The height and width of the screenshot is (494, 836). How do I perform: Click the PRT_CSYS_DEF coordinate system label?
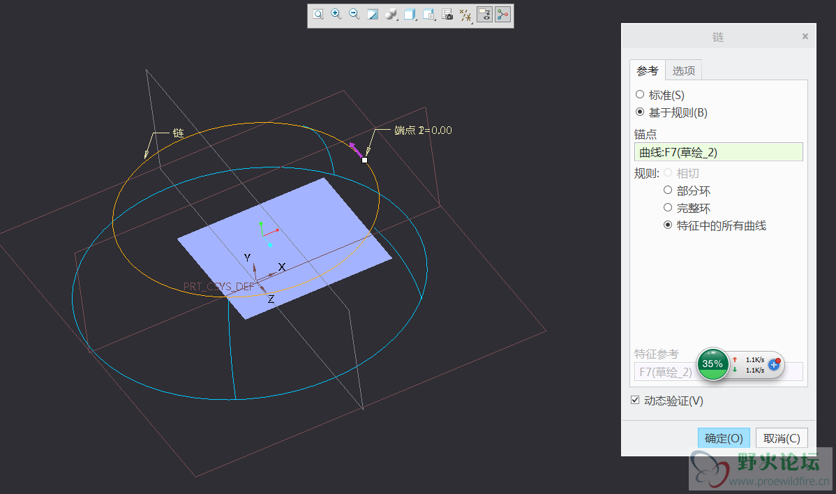218,287
